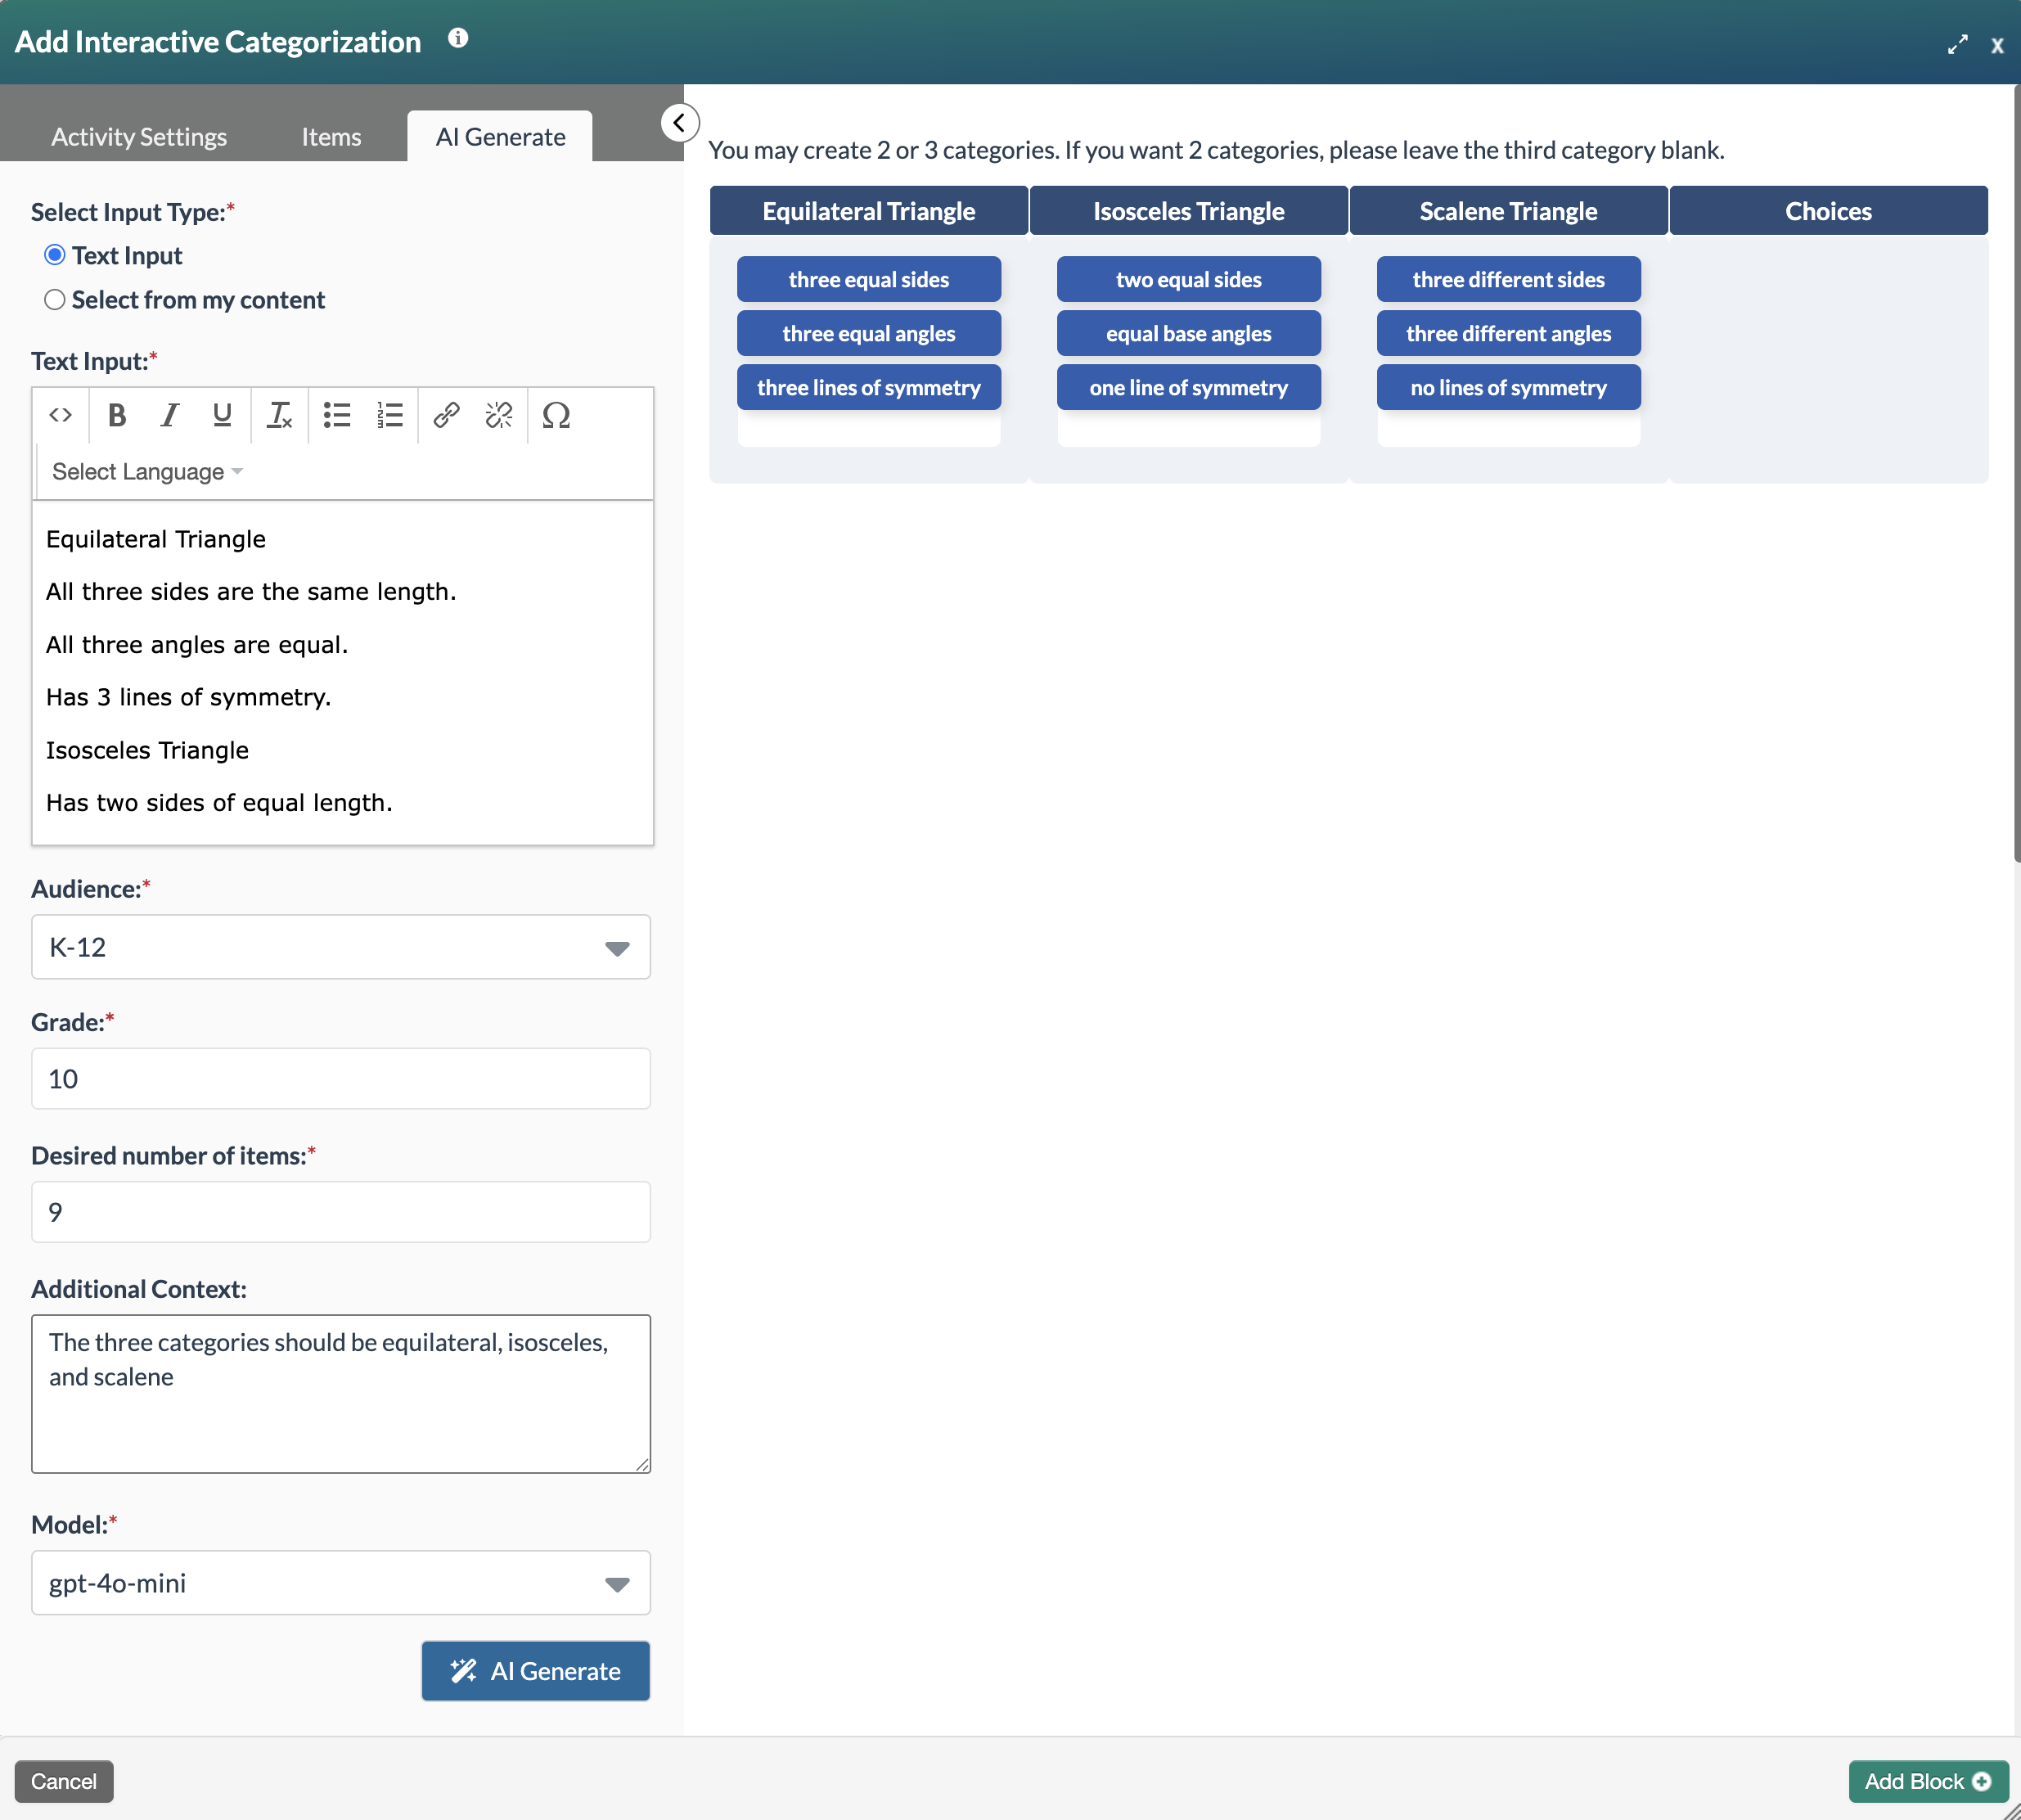Image resolution: width=2021 pixels, height=1820 pixels.
Task: Collapse the left panel with the arrow button
Action: [679, 123]
